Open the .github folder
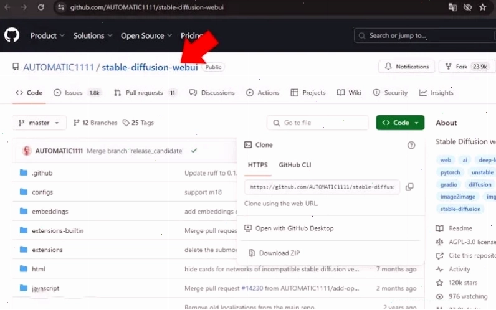Screen dimensions: 496x310 (42, 173)
